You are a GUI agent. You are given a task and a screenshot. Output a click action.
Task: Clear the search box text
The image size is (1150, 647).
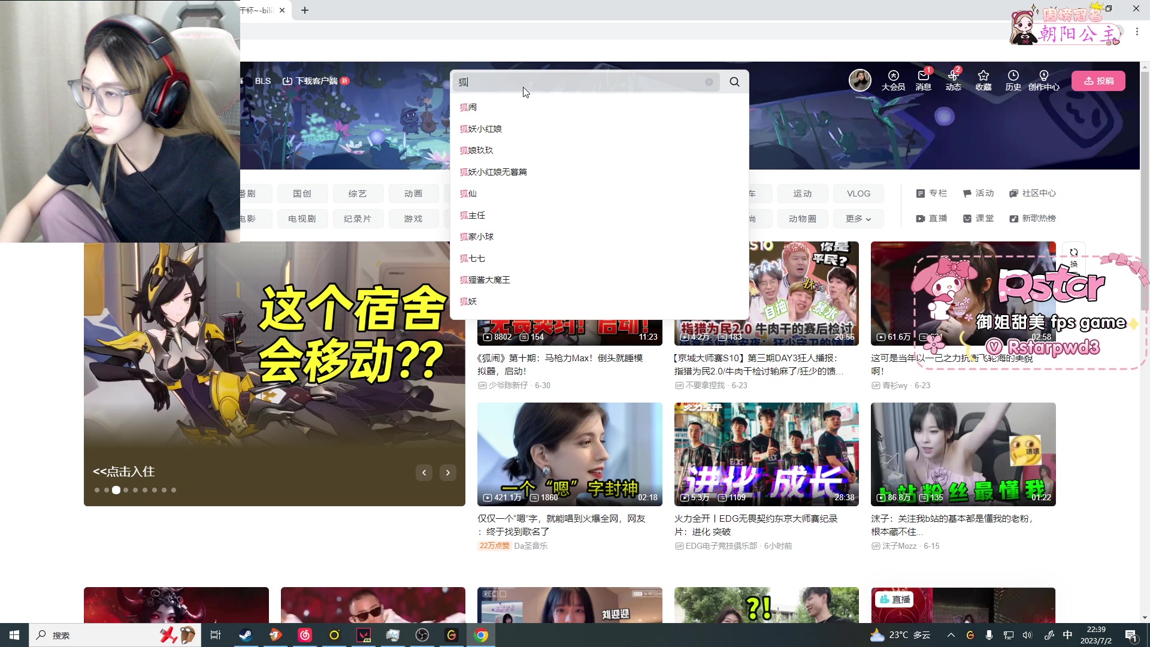click(x=709, y=82)
